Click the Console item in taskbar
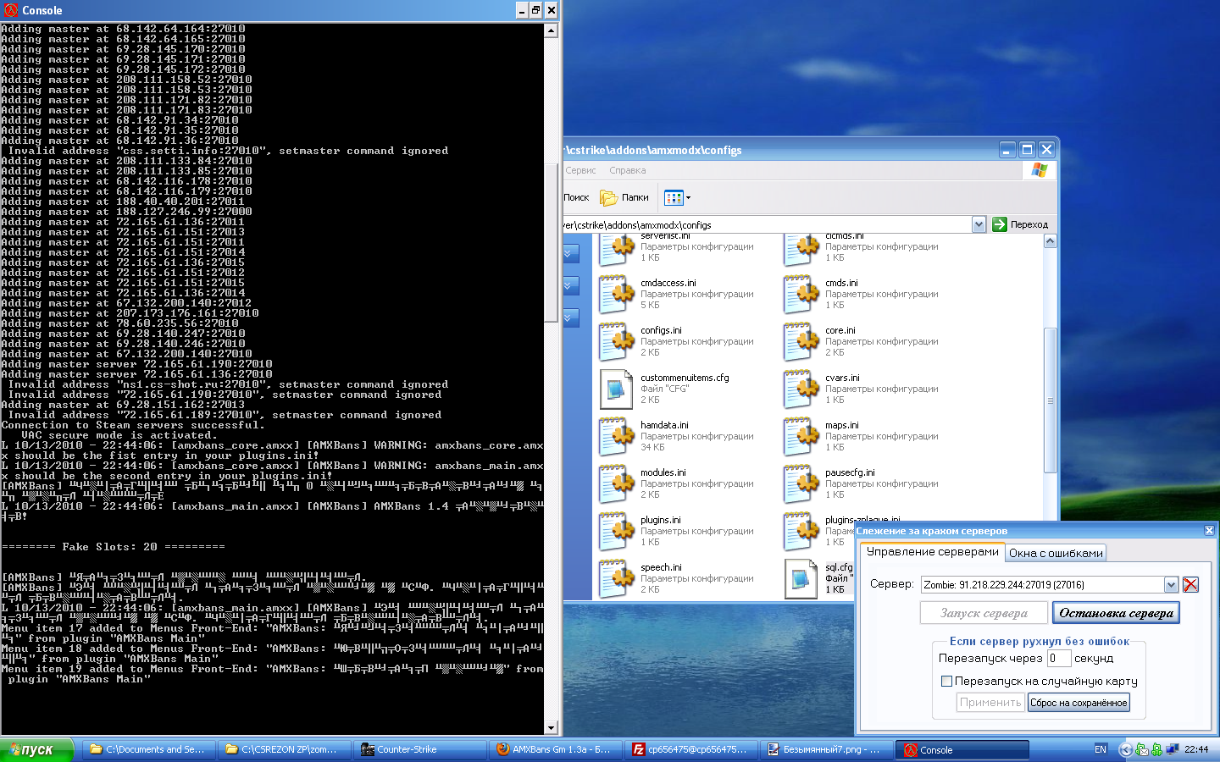Viewport: 1220px width, 762px height. coord(962,749)
